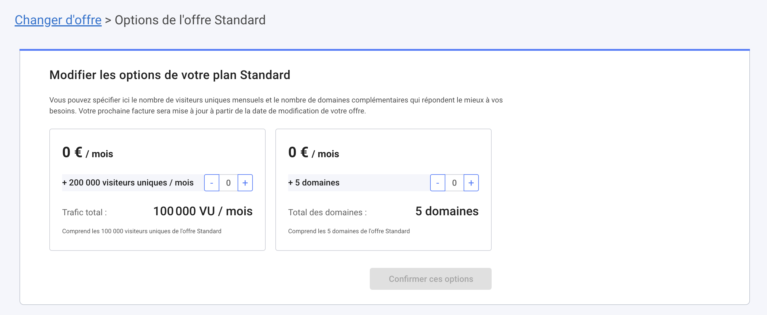Decrease the additional unique visitors count
Image resolution: width=767 pixels, height=315 pixels.
(212, 183)
